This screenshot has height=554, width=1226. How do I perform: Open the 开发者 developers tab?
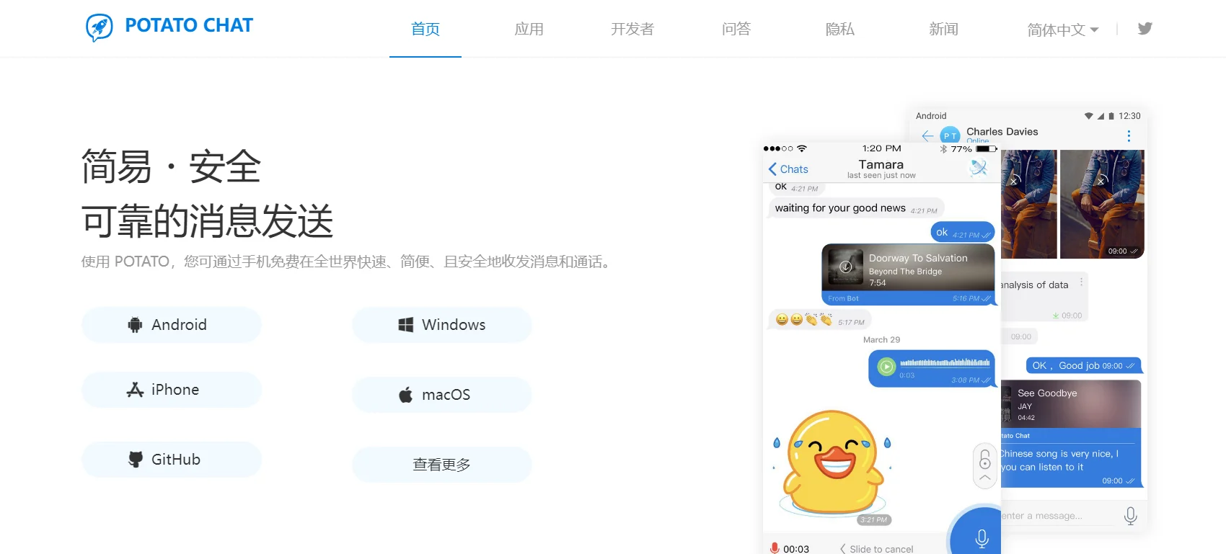632,29
